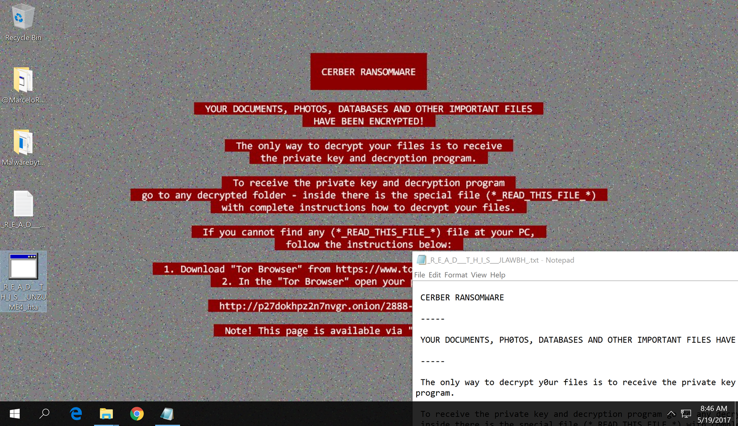Open Notepad File menu
The image size is (738, 426).
tap(419, 275)
